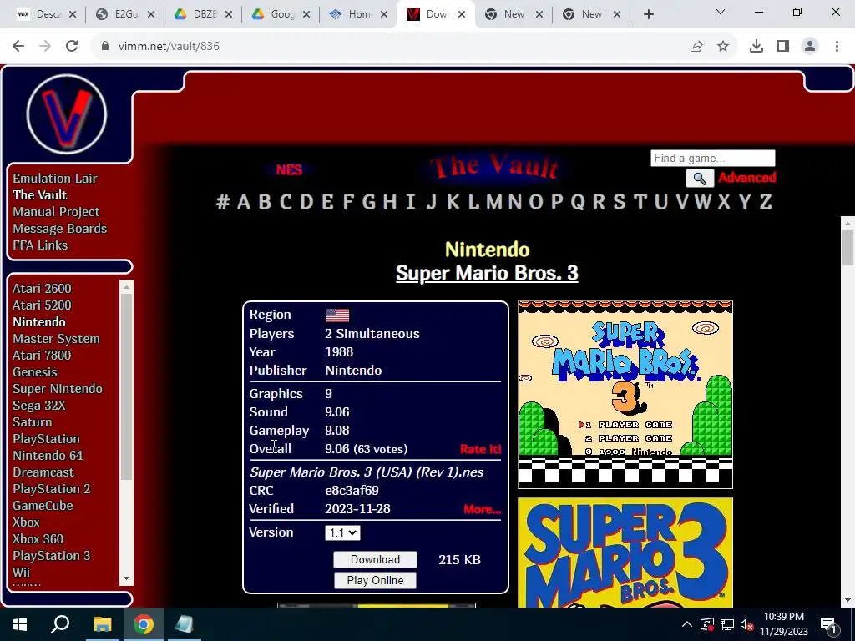
Task: Select Genesis console
Action: [35, 372]
